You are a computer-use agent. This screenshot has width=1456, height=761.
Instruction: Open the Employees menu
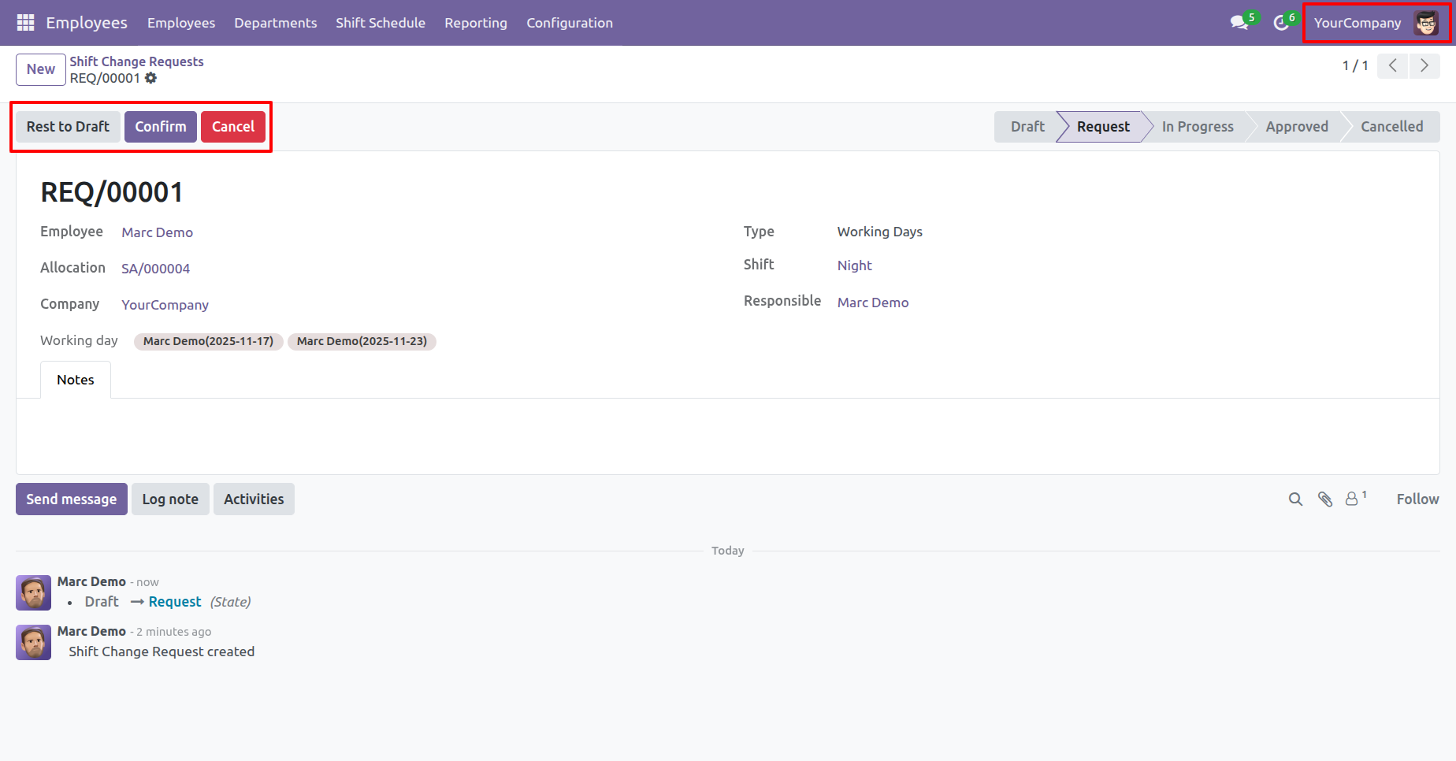(181, 23)
